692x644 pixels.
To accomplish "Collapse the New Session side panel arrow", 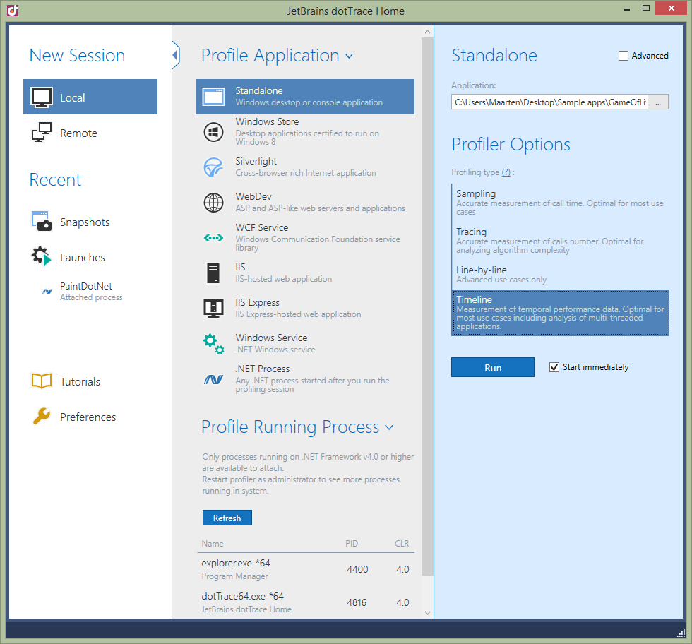I will (175, 55).
